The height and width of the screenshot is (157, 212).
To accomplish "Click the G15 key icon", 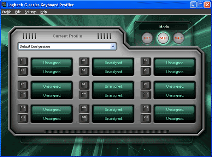I will coord(146,109).
